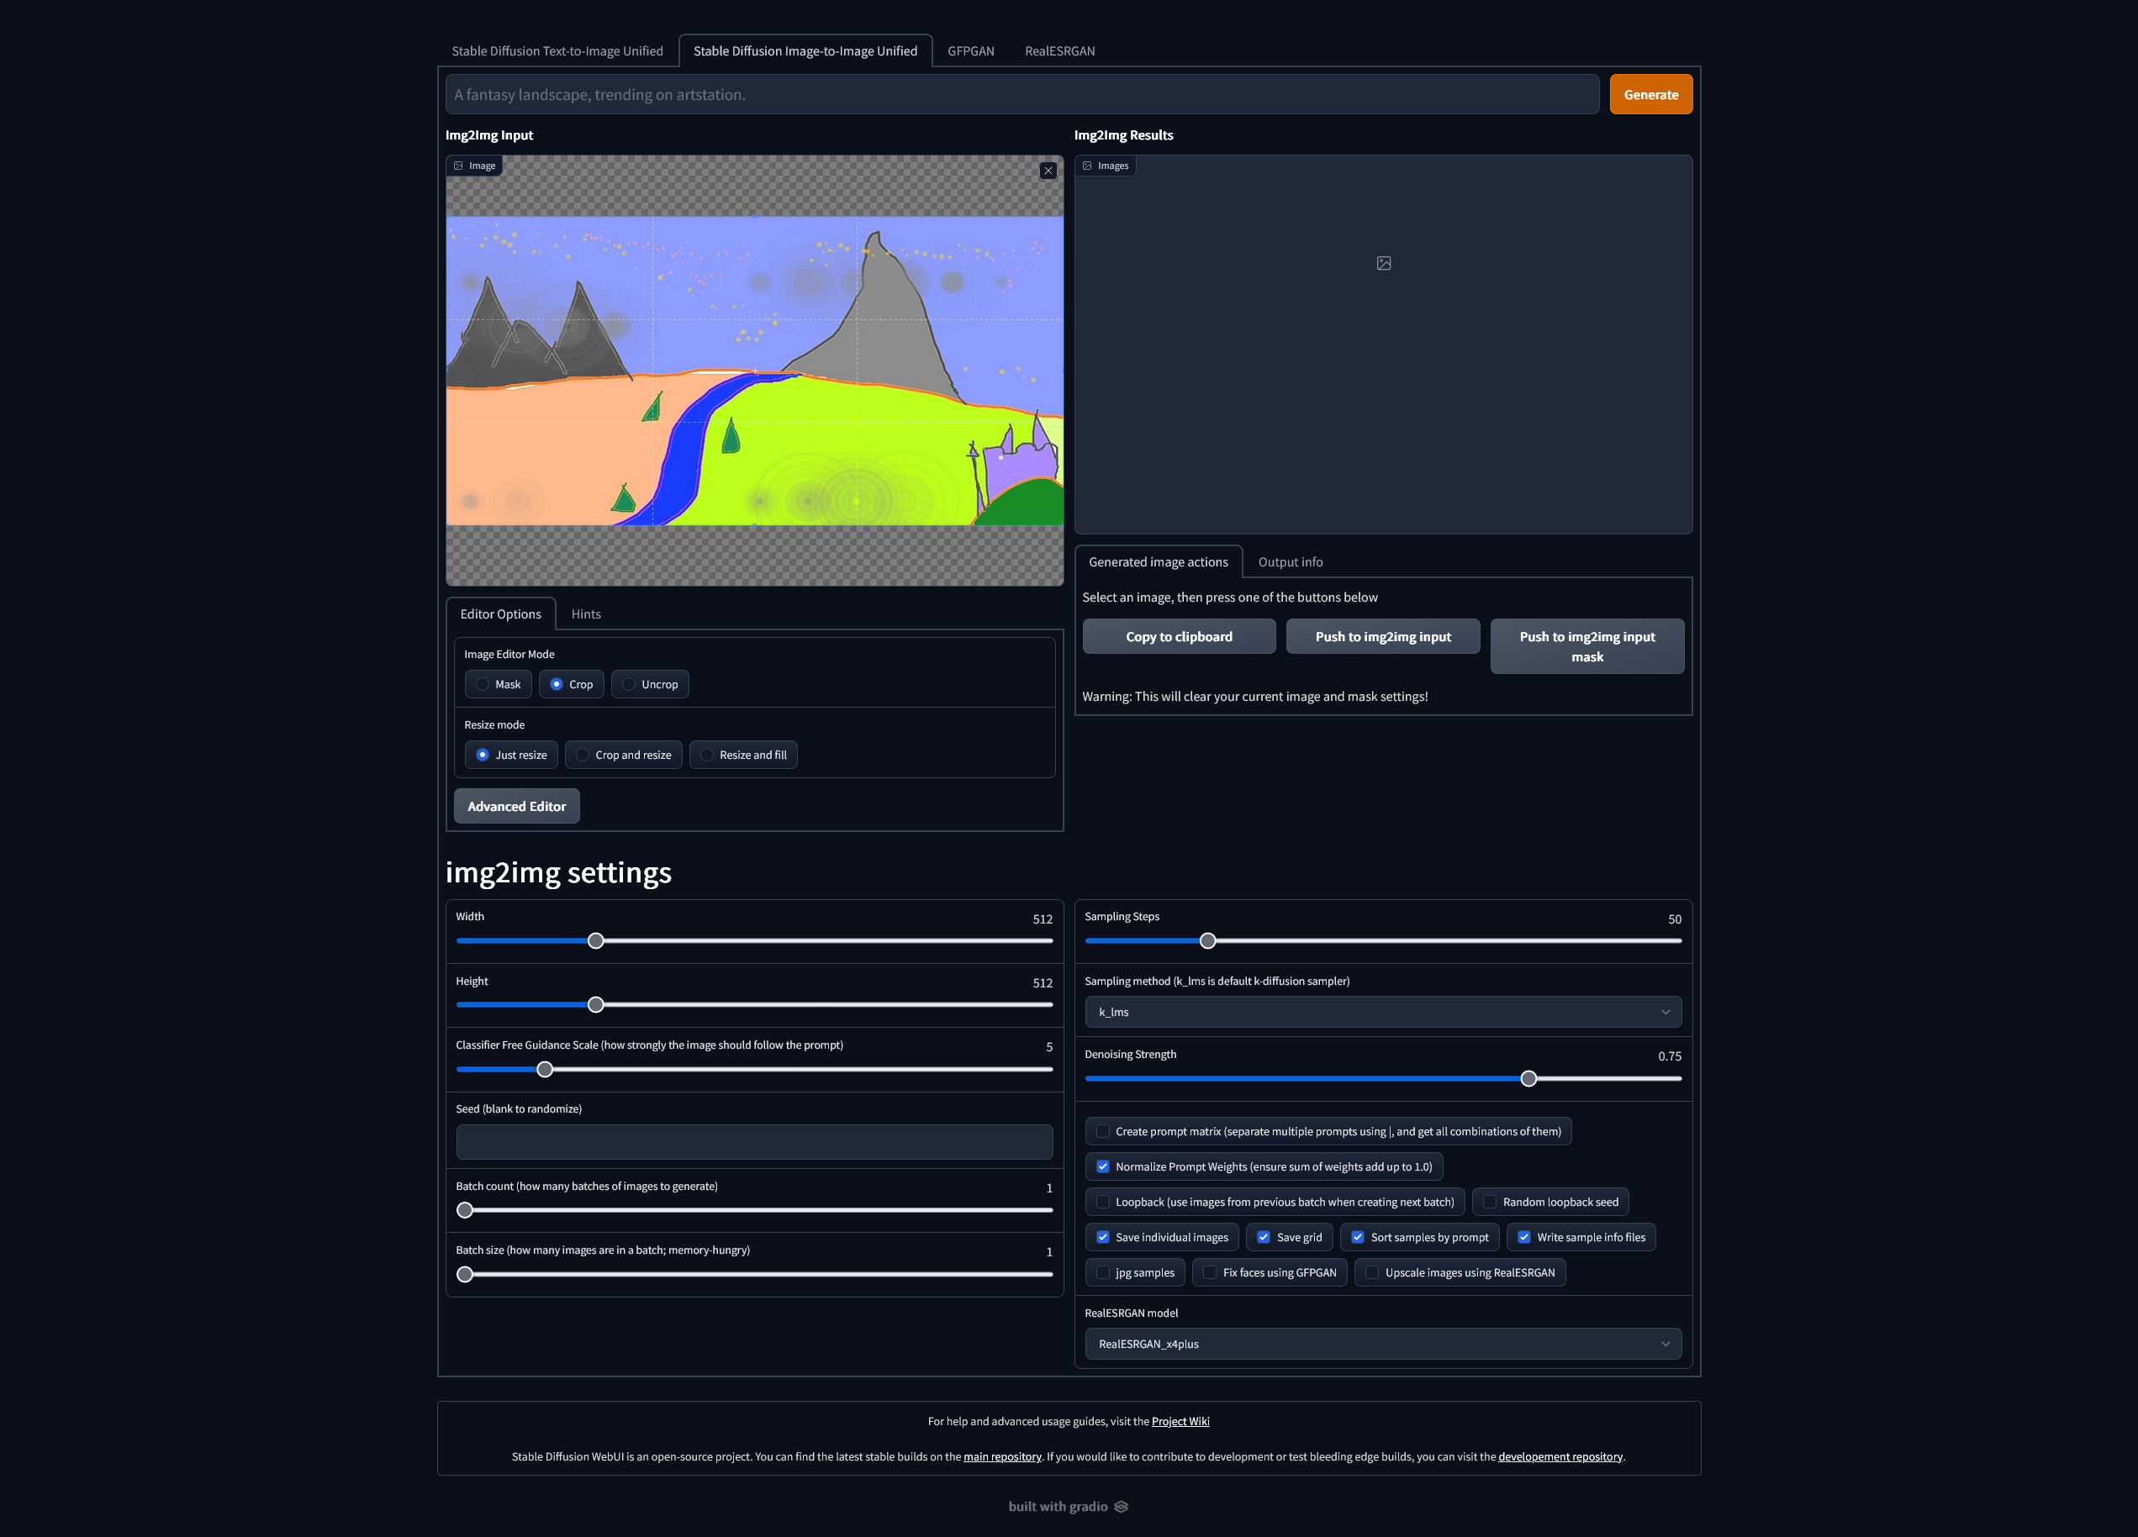Viewport: 2138px width, 1537px height.
Task: Click the image icon beside the Image label
Action: 459,166
